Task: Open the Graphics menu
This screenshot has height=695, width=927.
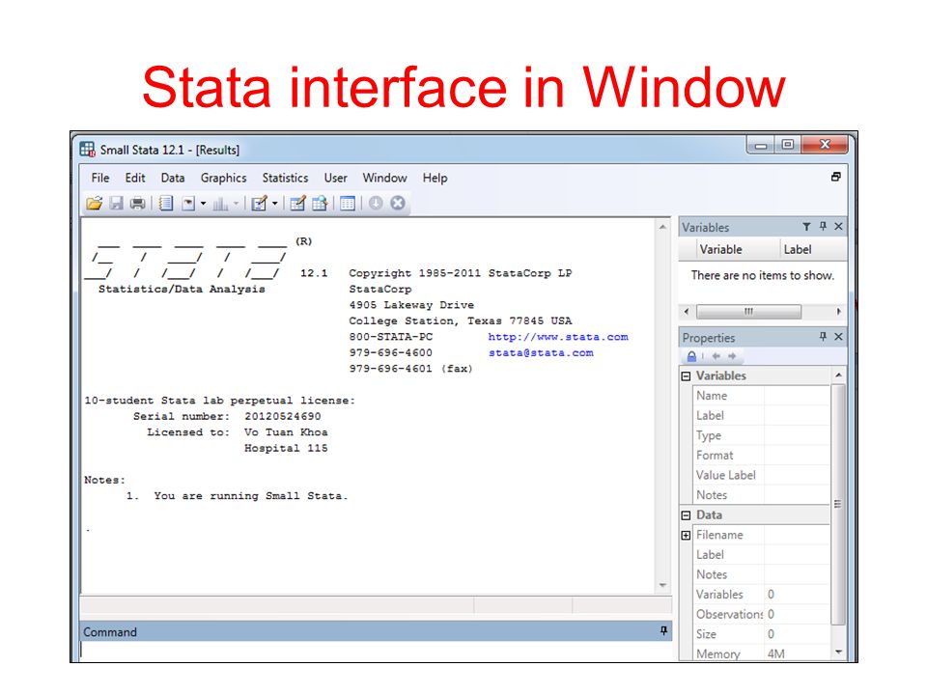Action: pyautogui.click(x=223, y=178)
